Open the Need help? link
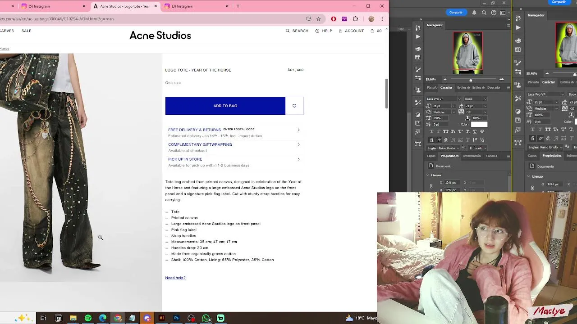Viewport: 577px width, 324px height. point(175,278)
